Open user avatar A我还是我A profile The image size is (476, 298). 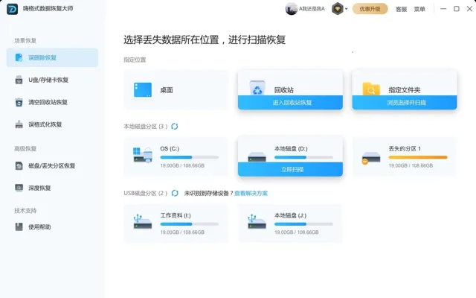(305, 9)
